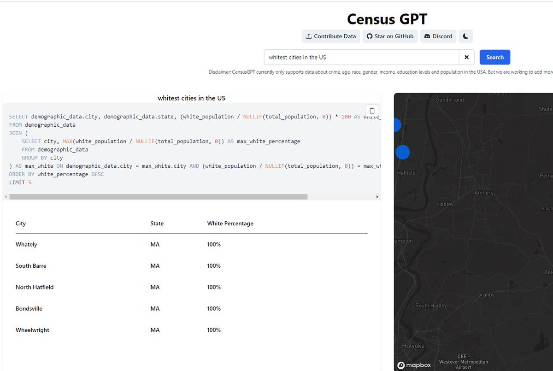Screen dimensions: 553x371
Task: Click the Holyoke label on the map
Action: (413, 346)
